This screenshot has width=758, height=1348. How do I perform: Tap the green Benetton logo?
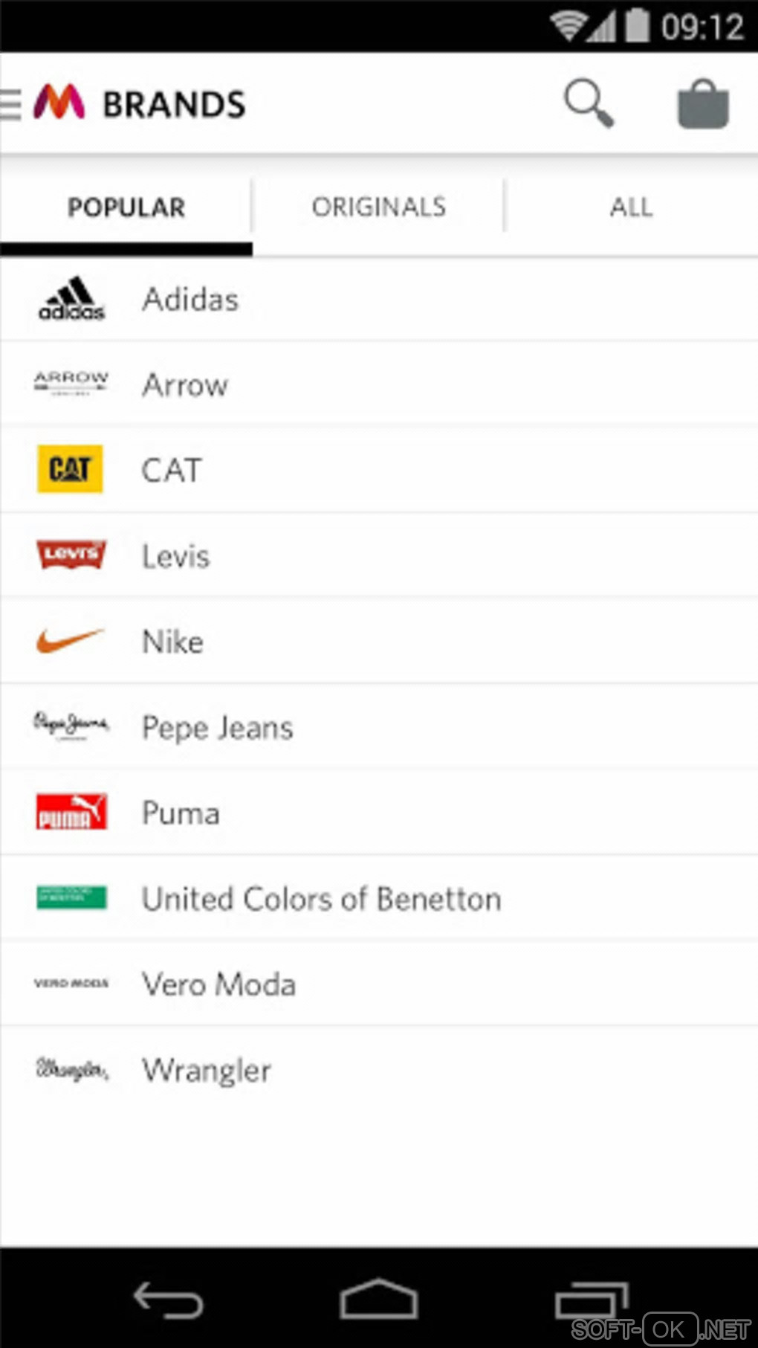[x=71, y=897]
